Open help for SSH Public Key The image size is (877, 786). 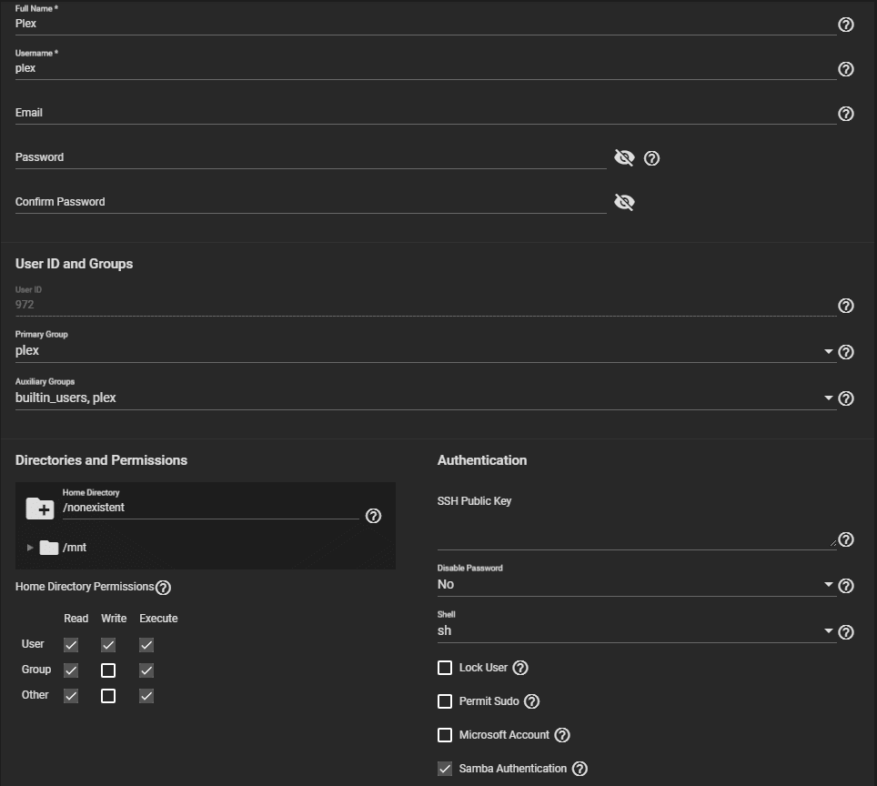[846, 539]
